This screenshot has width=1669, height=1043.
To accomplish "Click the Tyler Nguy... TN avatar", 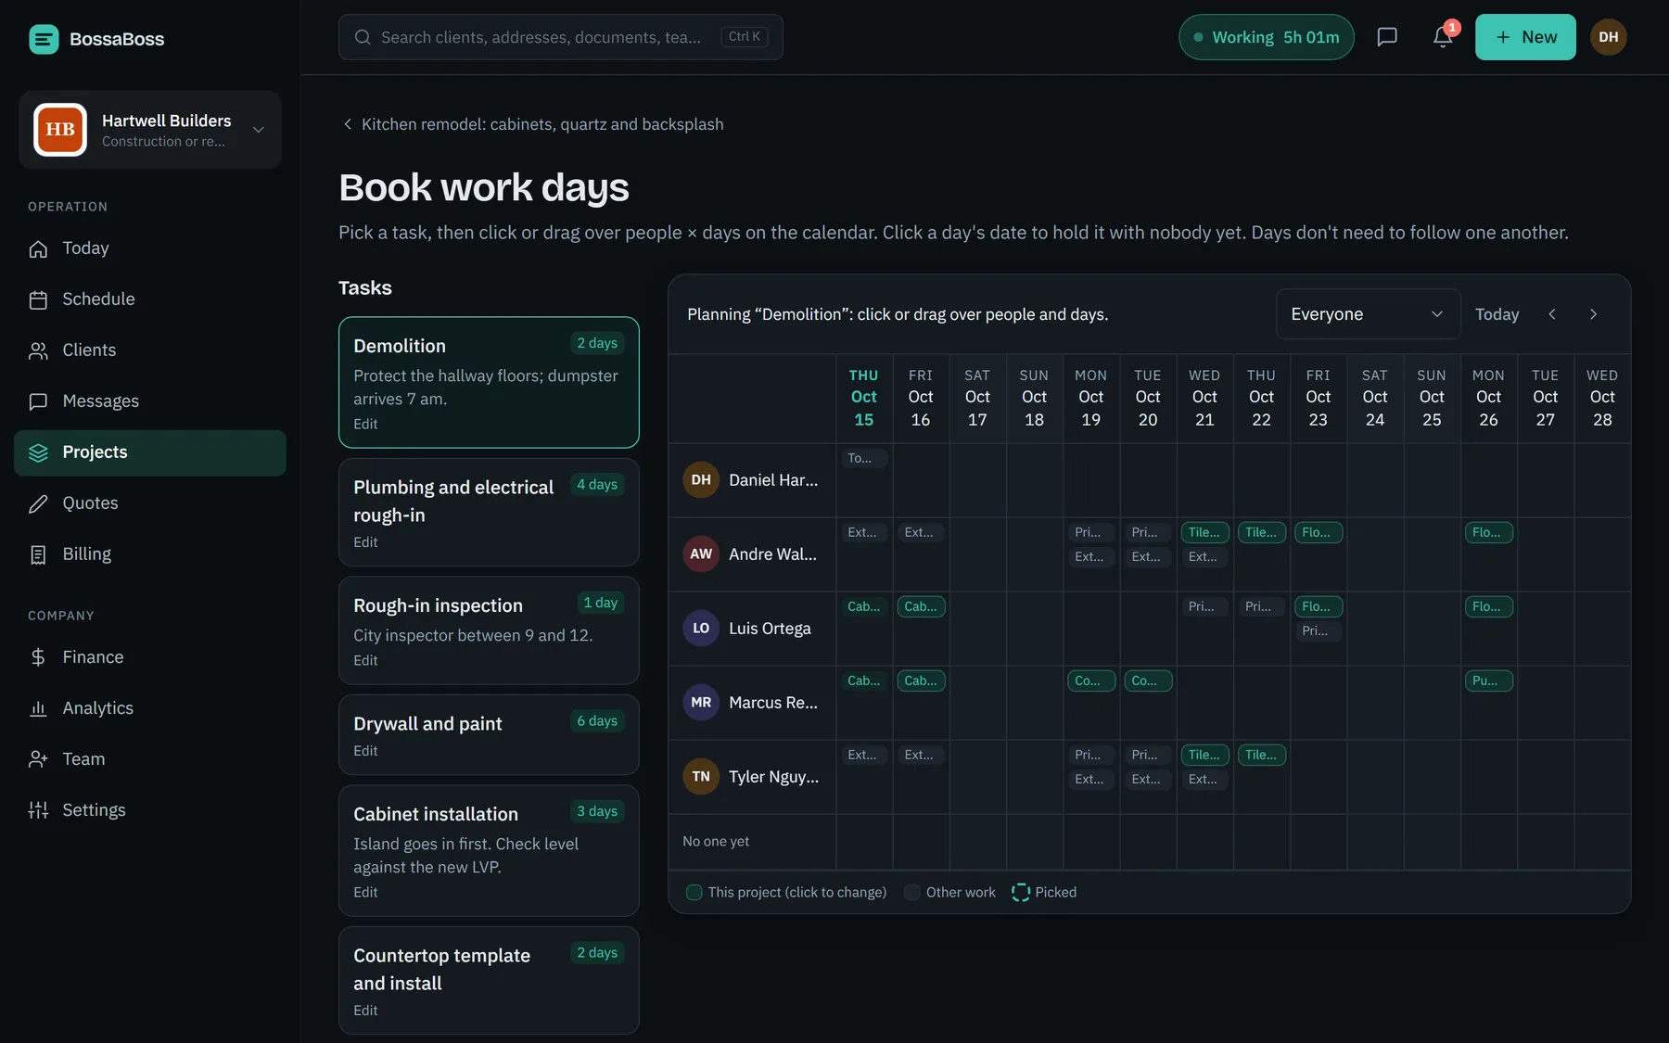I will [x=701, y=777].
